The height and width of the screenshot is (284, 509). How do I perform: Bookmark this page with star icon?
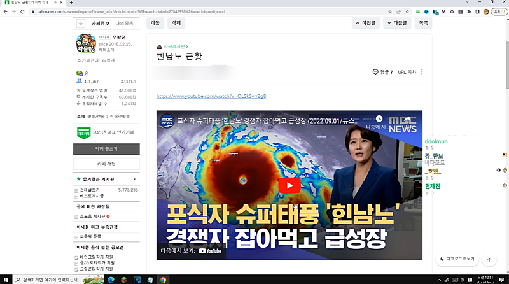coord(407,11)
